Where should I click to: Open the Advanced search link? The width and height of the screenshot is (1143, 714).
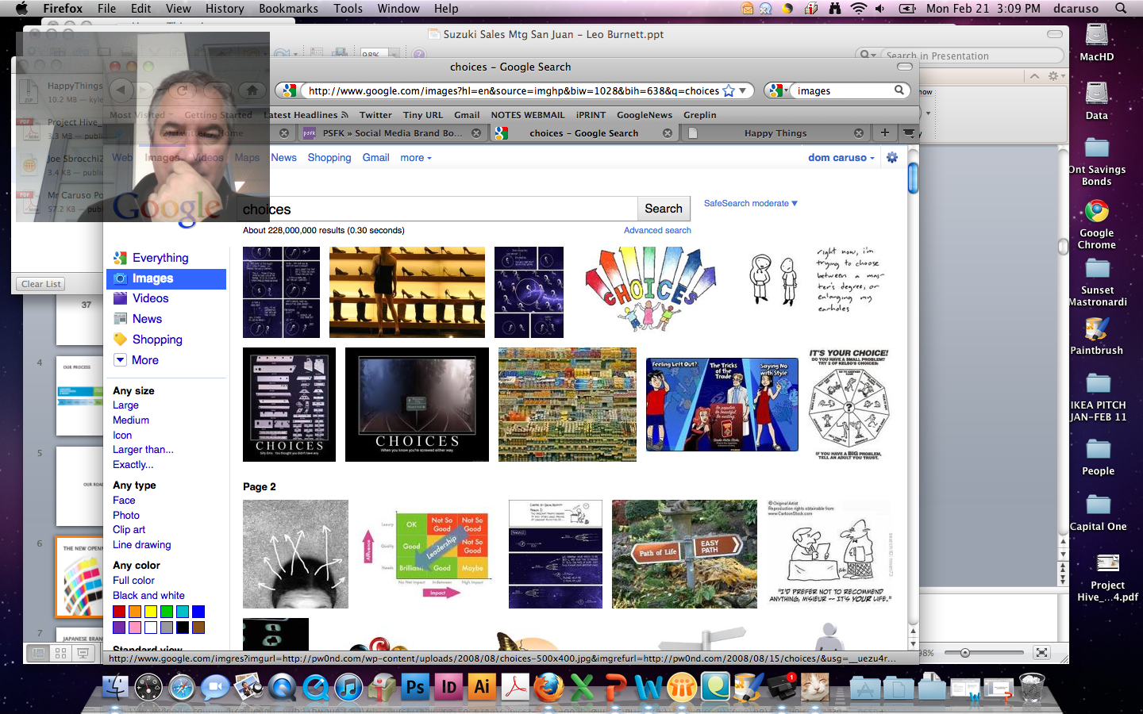click(x=657, y=230)
